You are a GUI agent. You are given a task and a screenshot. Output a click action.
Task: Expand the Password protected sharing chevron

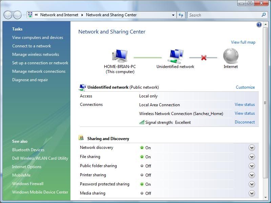pos(252,184)
